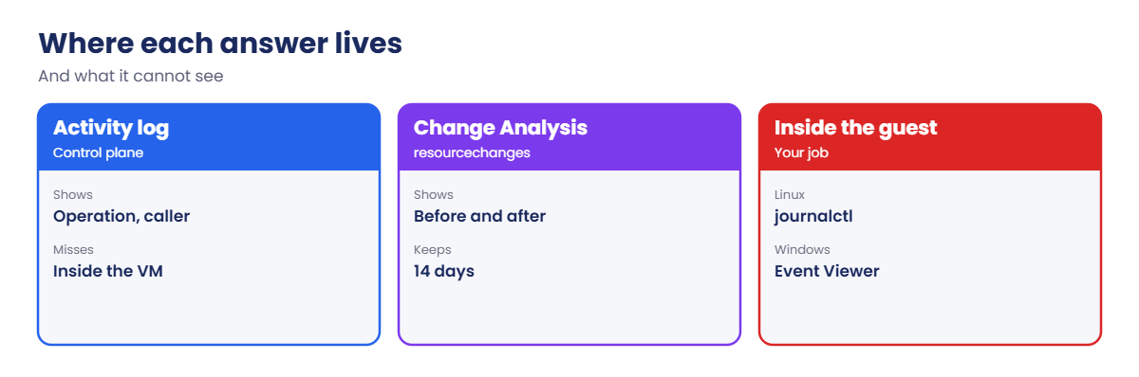Image resolution: width=1139 pixels, height=377 pixels.
Task: Click the '14 days' retention value
Action: [x=444, y=271]
